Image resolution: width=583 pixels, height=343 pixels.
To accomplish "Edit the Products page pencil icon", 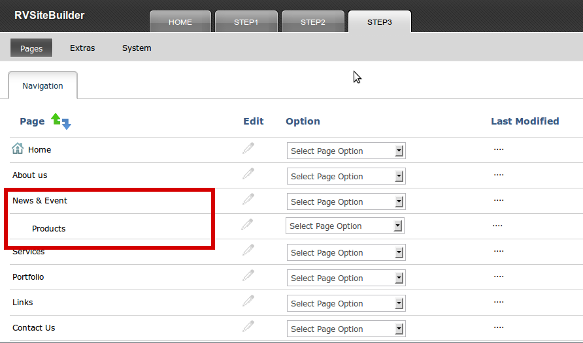I will click(247, 224).
